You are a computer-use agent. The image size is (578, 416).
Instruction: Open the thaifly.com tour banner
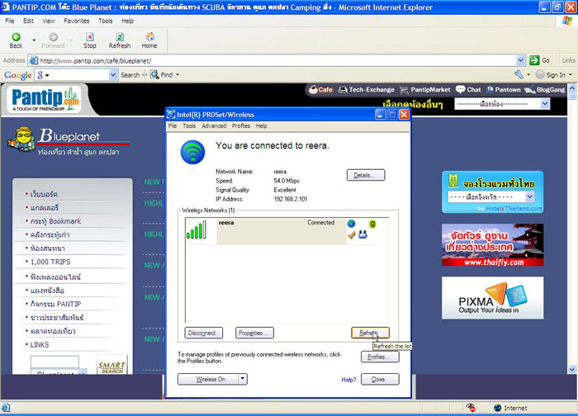click(492, 245)
